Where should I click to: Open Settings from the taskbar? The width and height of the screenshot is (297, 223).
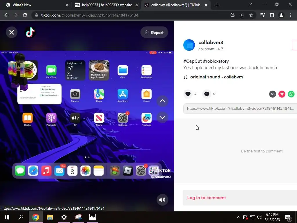tap(64, 217)
